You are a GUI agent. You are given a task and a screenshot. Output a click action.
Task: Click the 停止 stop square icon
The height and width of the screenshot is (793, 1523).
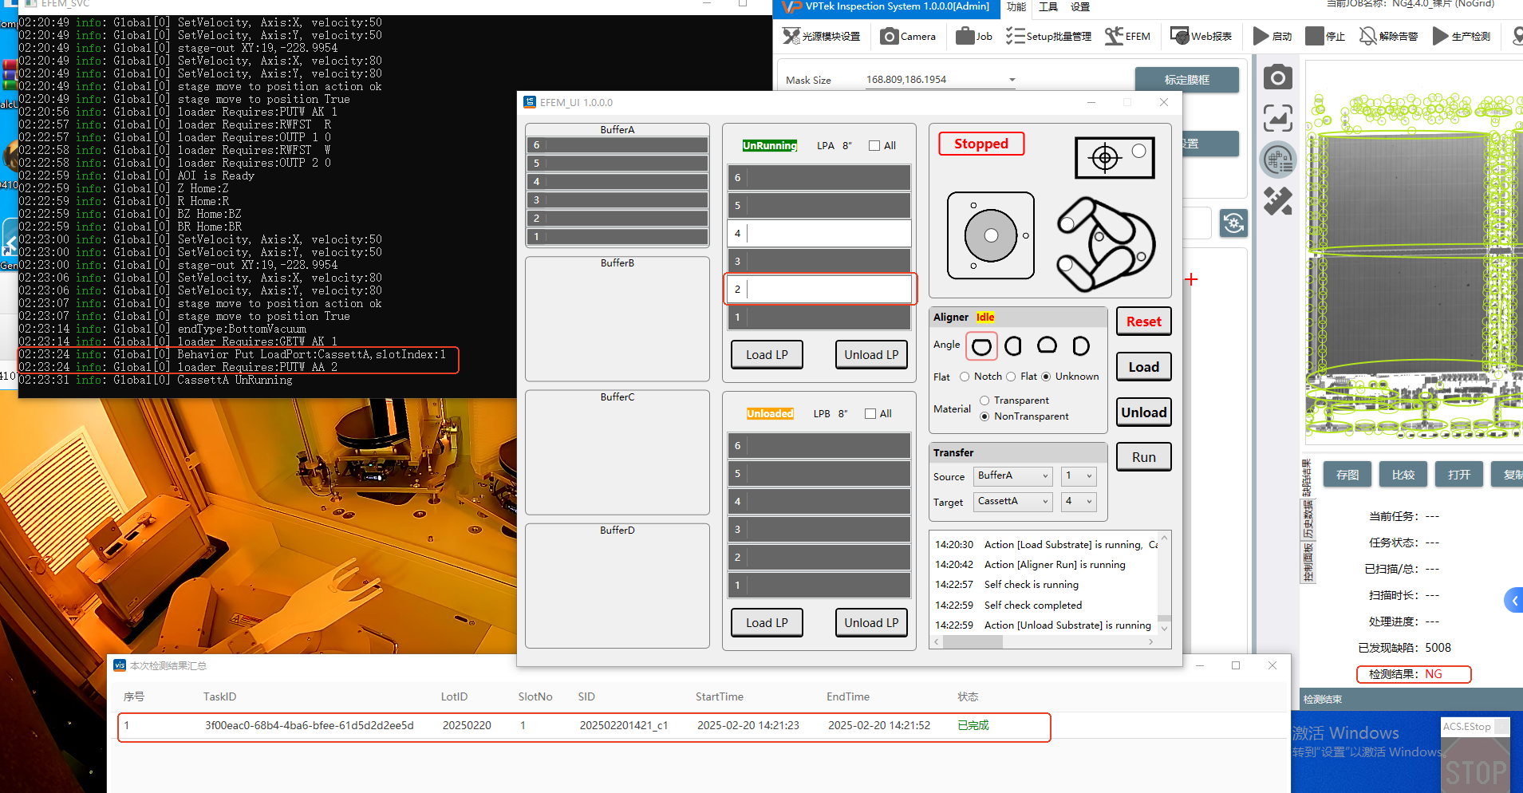pyautogui.click(x=1315, y=36)
